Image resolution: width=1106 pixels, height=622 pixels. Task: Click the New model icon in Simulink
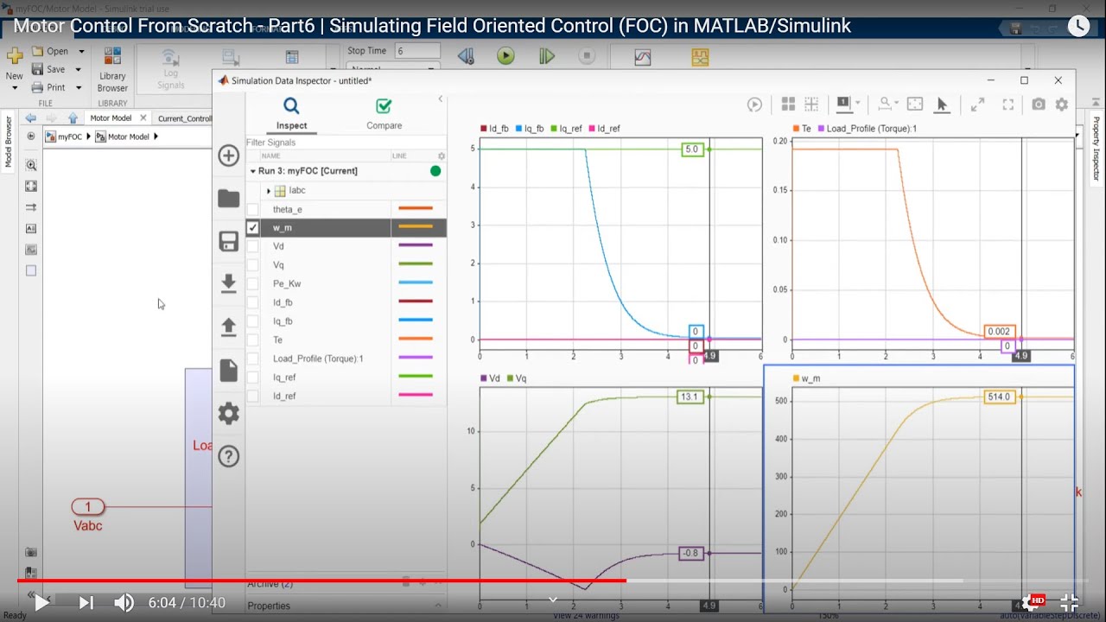(15, 57)
